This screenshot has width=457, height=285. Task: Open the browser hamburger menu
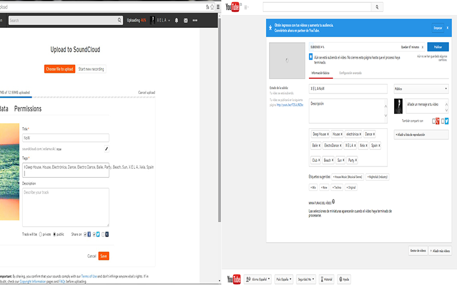(x=218, y=7)
